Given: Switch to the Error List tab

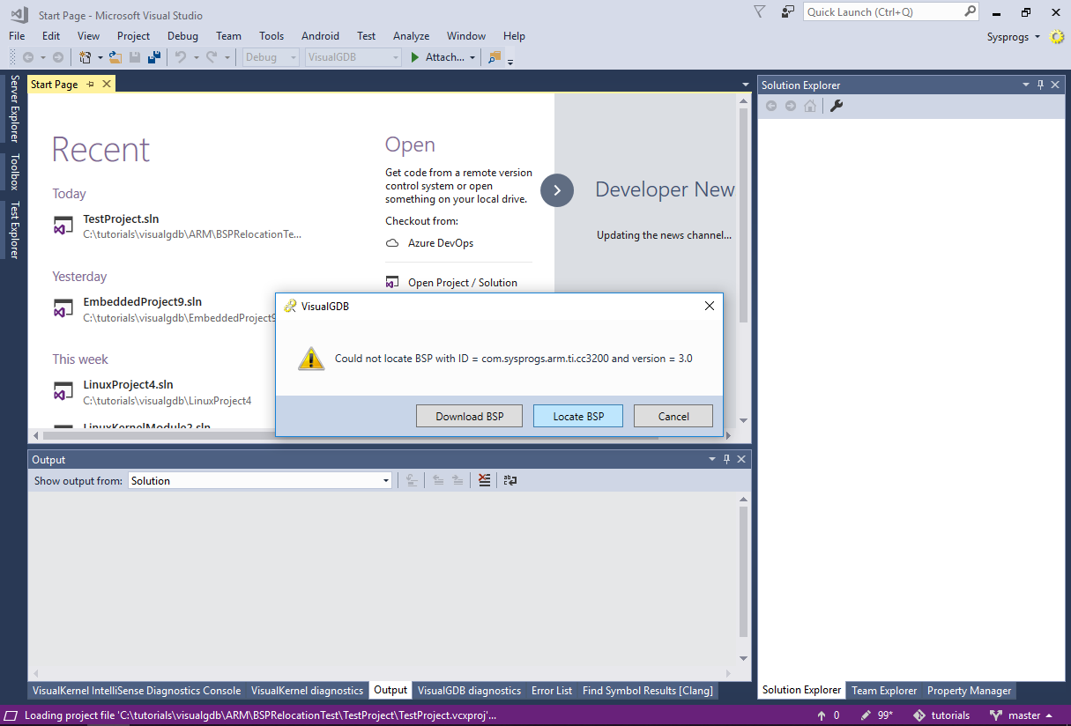Looking at the screenshot, I should click(552, 690).
